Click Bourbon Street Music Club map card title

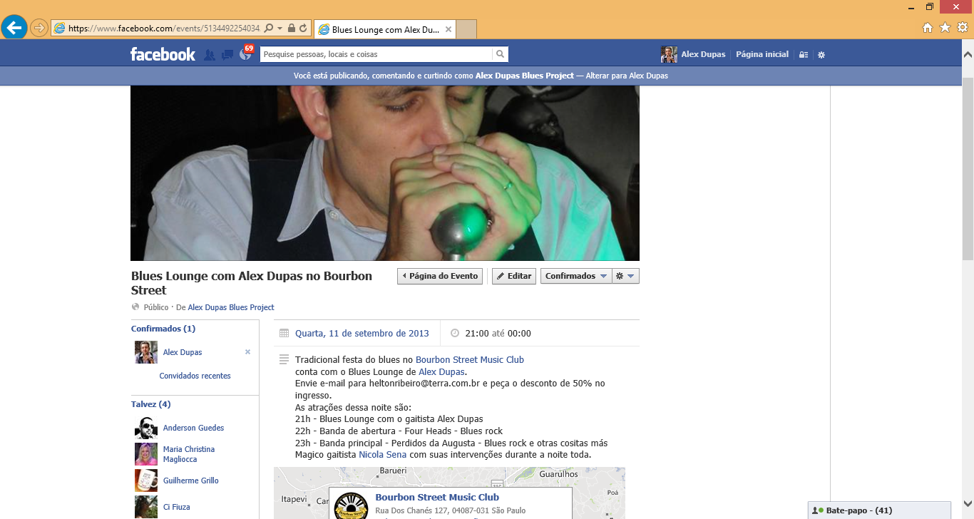pyautogui.click(x=437, y=497)
